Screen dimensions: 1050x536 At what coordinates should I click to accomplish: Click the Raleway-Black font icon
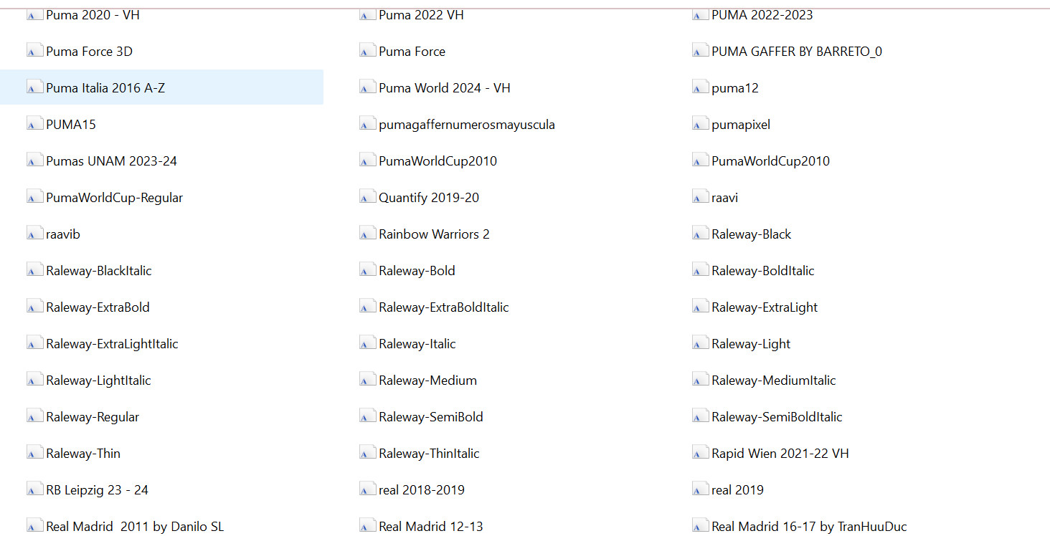coord(700,234)
